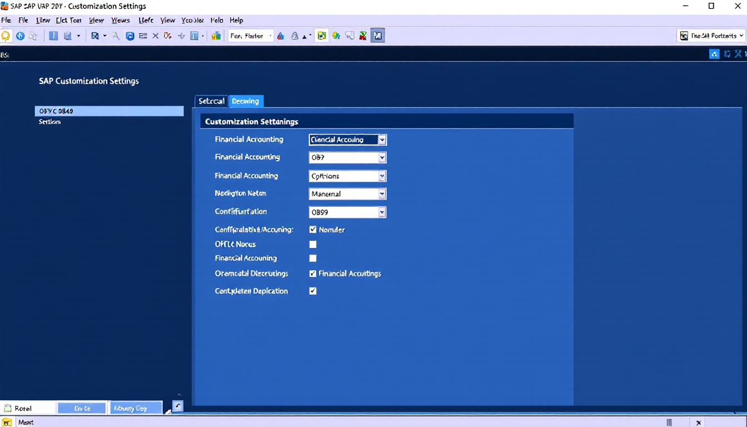747x427 pixels.
Task: Click the red-green people toolbar icon
Action: [x=363, y=36]
